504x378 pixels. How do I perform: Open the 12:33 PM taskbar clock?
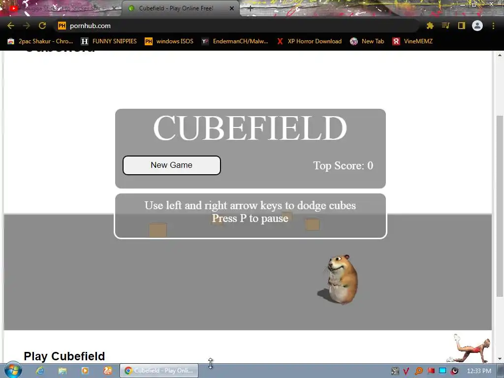click(x=479, y=371)
